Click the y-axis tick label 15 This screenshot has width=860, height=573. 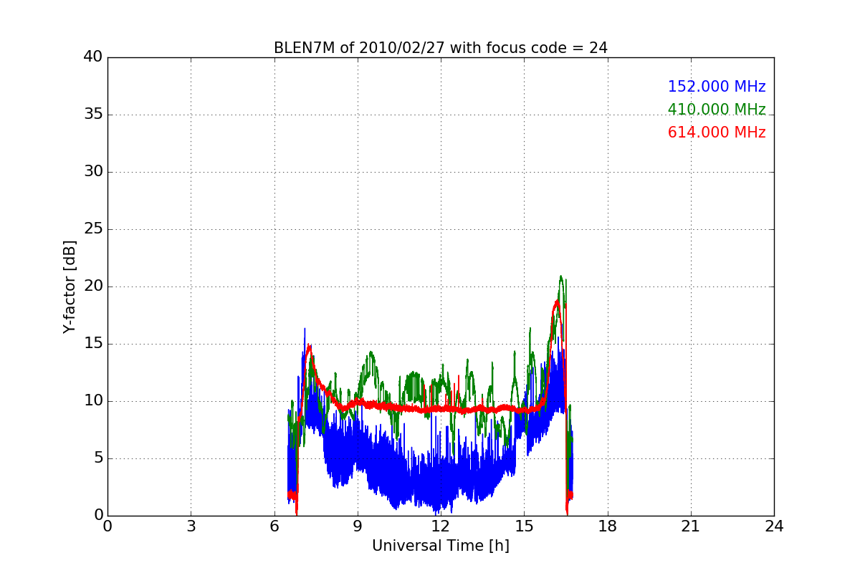(x=93, y=344)
